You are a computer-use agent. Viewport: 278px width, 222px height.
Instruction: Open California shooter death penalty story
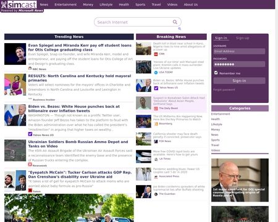(x=177, y=135)
